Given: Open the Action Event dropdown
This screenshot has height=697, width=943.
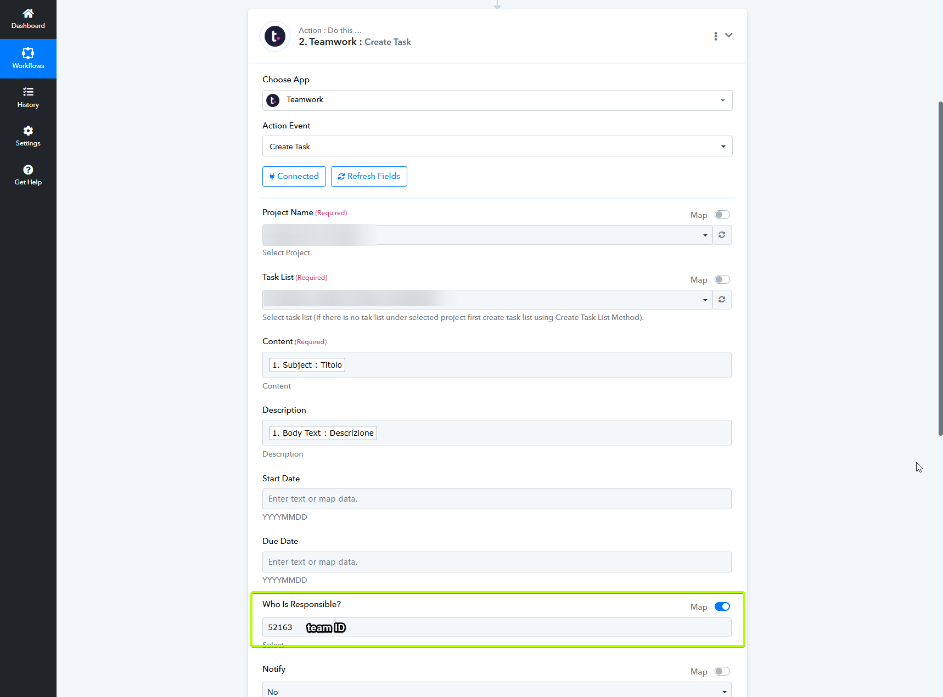Looking at the screenshot, I should point(497,146).
